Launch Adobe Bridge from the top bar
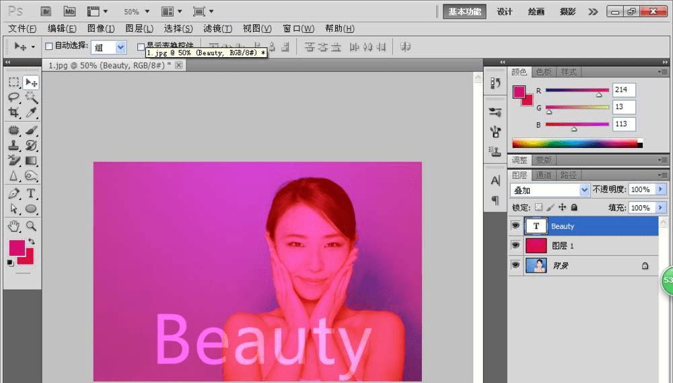The width and height of the screenshot is (673, 383). tap(46, 11)
